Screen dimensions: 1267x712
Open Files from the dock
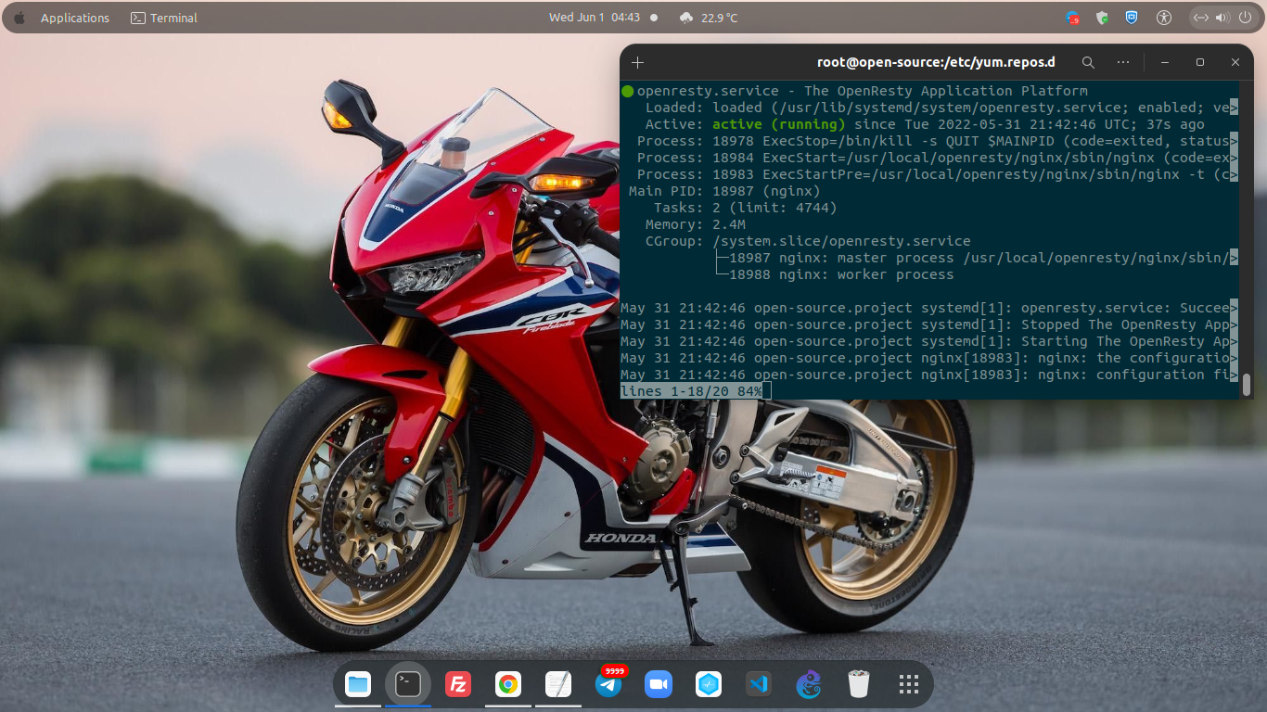pos(358,685)
